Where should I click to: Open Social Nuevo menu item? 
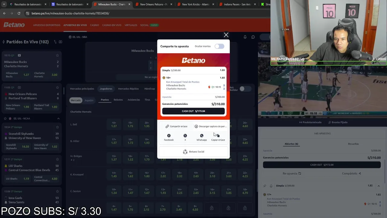pyautogui.click(x=149, y=25)
